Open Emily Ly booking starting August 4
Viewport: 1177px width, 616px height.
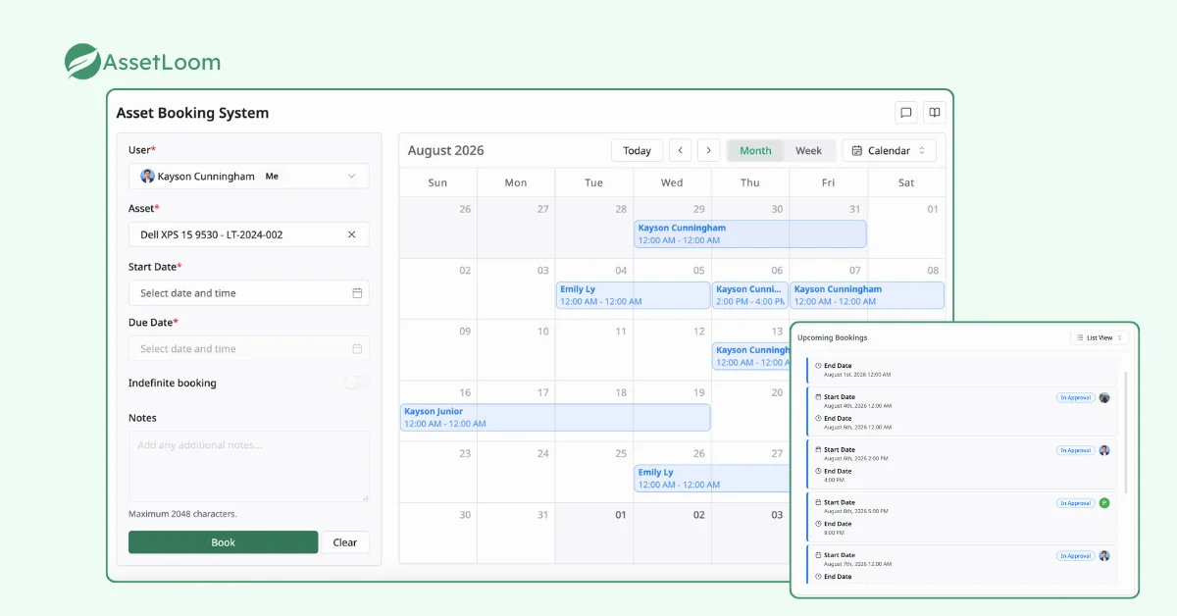[x=634, y=295]
